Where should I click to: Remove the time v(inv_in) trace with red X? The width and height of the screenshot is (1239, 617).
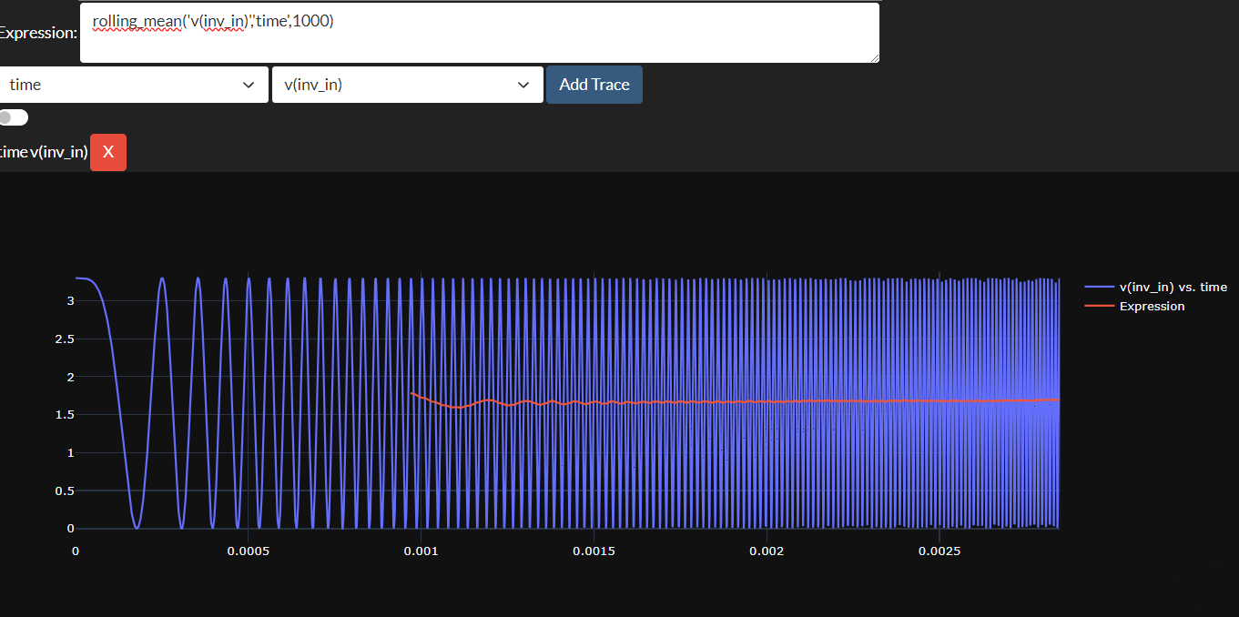[x=108, y=152]
